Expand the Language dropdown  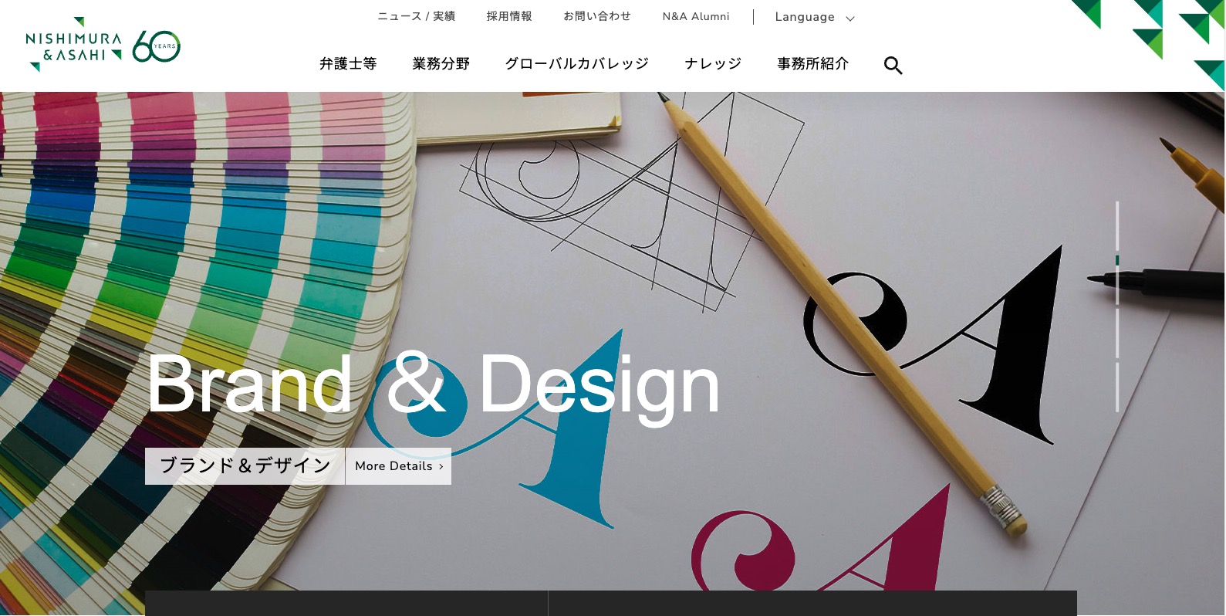[815, 17]
